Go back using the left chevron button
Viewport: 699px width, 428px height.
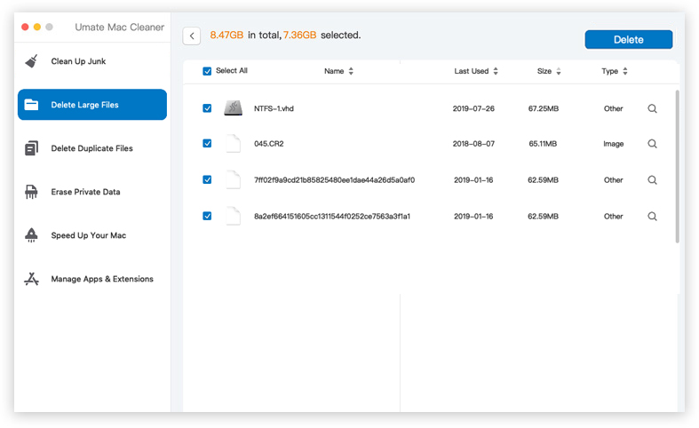192,36
